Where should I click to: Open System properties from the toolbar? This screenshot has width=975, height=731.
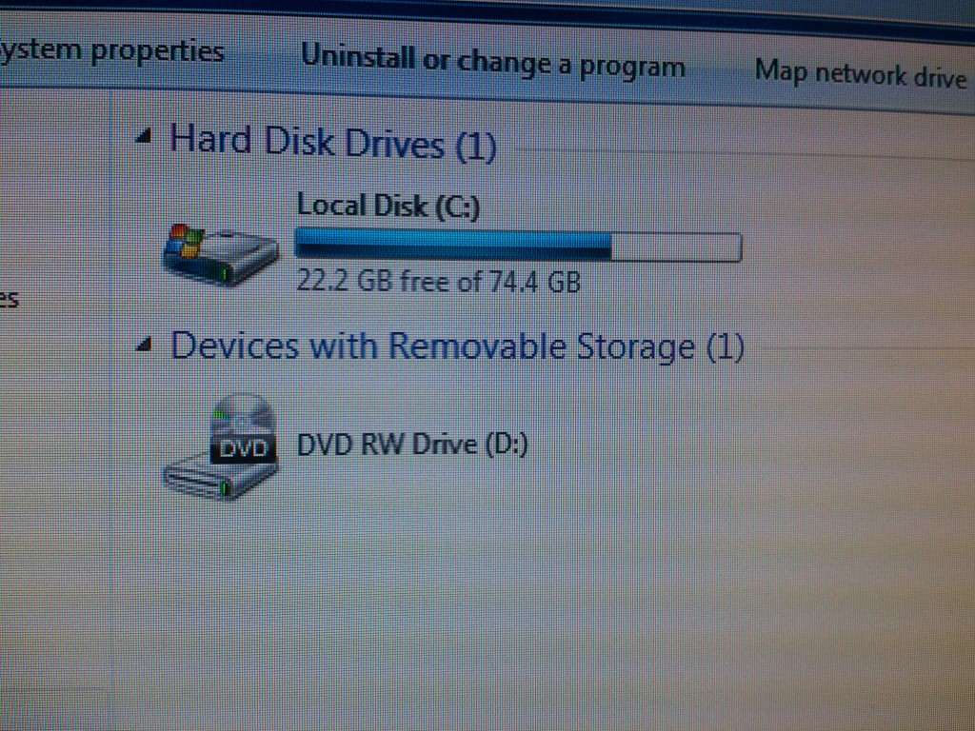[x=112, y=51]
